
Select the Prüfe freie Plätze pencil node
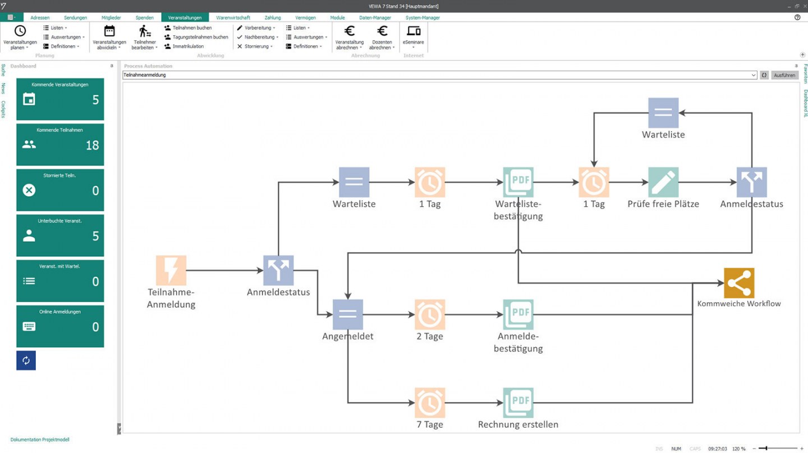663,182
